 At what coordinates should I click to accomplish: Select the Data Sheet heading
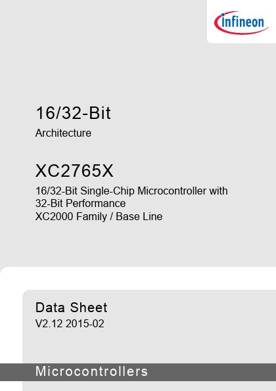pos(72,308)
